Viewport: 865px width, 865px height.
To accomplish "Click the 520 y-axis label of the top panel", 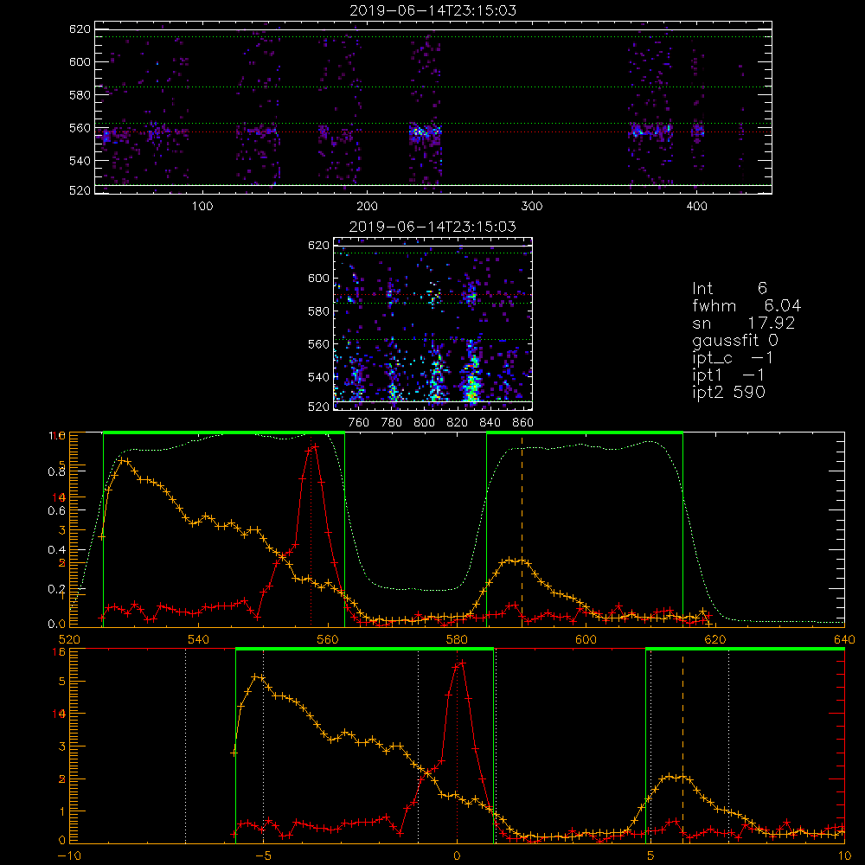I will (80, 190).
